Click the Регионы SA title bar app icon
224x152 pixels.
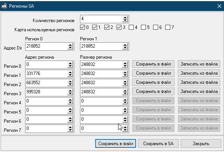[4, 6]
